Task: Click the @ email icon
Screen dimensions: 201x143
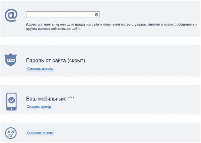Action: click(11, 15)
